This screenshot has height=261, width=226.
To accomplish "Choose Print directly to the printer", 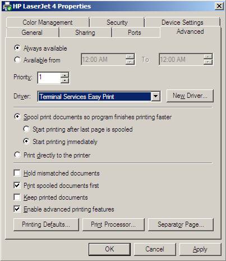I will [x=17, y=155].
